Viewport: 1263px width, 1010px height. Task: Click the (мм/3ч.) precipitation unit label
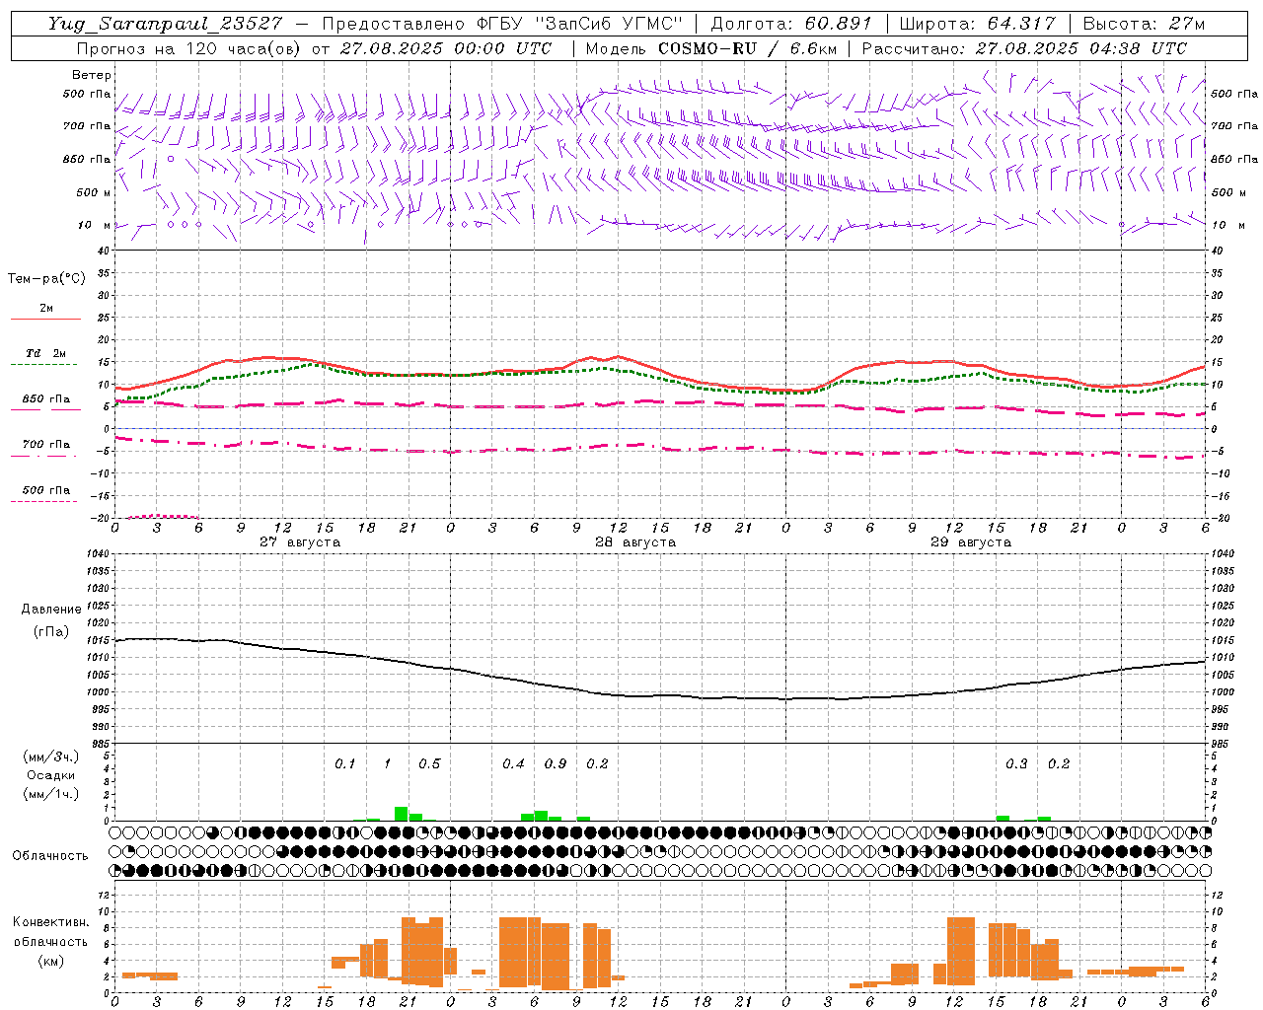[x=50, y=757]
